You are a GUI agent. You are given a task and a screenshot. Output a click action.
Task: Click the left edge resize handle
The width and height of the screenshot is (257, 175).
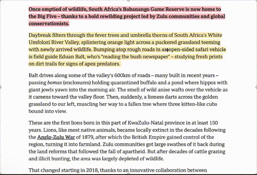(1, 87)
